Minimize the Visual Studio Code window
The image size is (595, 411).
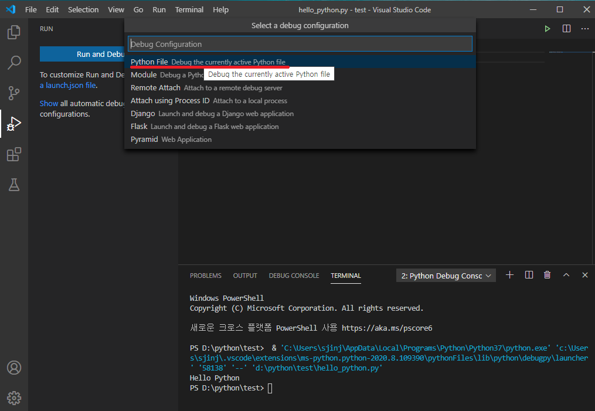point(533,9)
